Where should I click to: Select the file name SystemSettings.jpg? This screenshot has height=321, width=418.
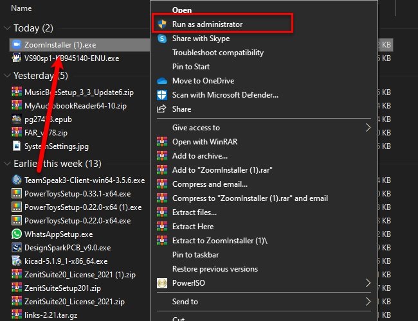(57, 146)
